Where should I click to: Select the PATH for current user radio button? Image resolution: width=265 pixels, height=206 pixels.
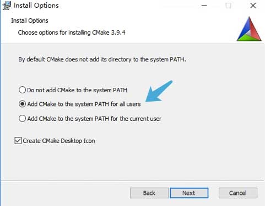click(22, 119)
